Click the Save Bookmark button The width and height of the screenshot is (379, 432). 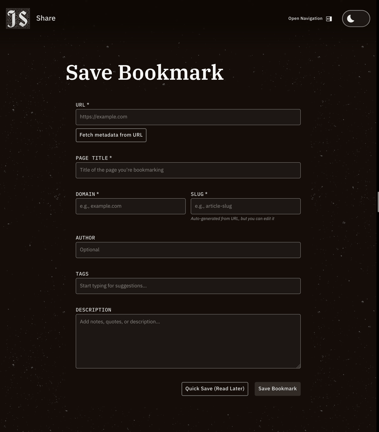point(278,389)
